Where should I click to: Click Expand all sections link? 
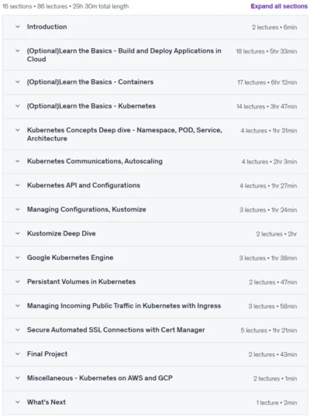[279, 6]
